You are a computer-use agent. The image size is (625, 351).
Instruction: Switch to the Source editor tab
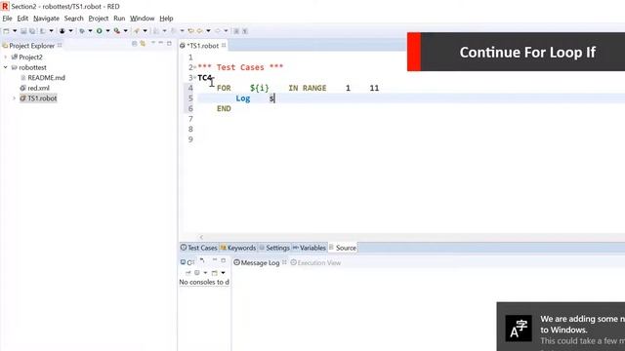[343, 248]
